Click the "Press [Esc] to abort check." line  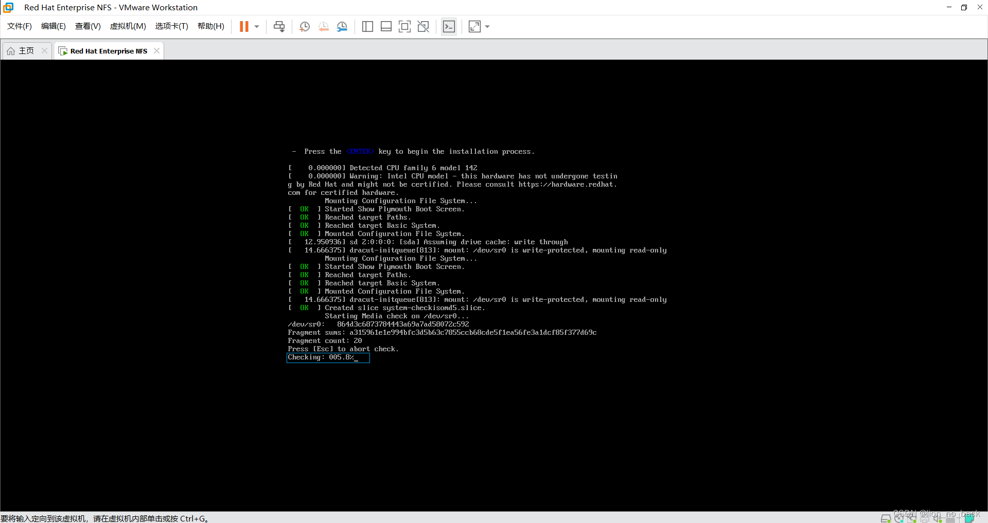[343, 349]
